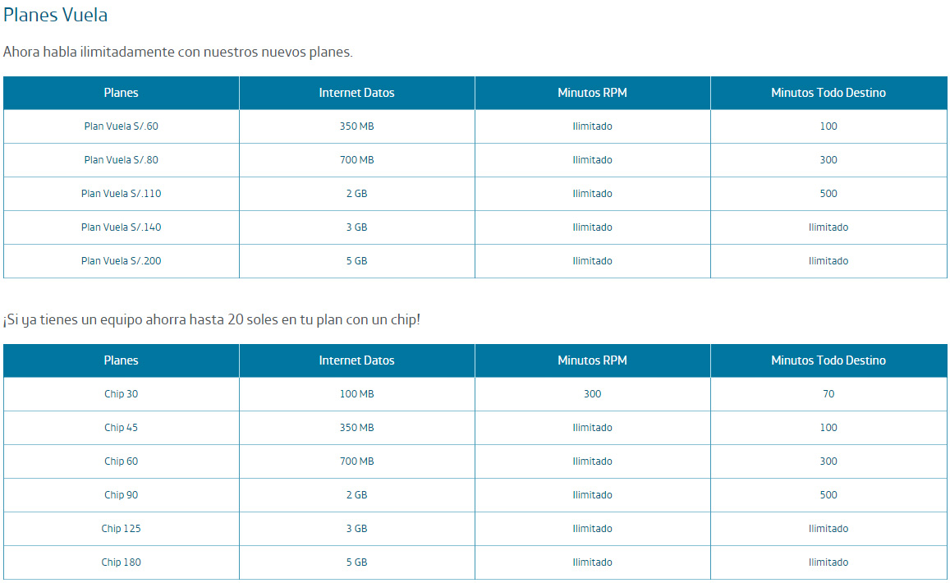The height and width of the screenshot is (583, 950).
Task: Click the second table's Planes header
Action: [122, 360]
